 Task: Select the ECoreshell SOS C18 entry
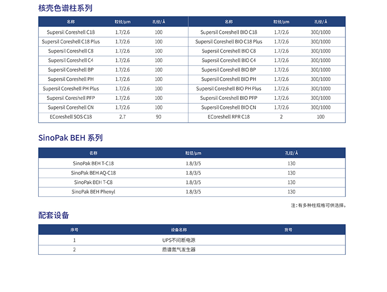point(71,117)
